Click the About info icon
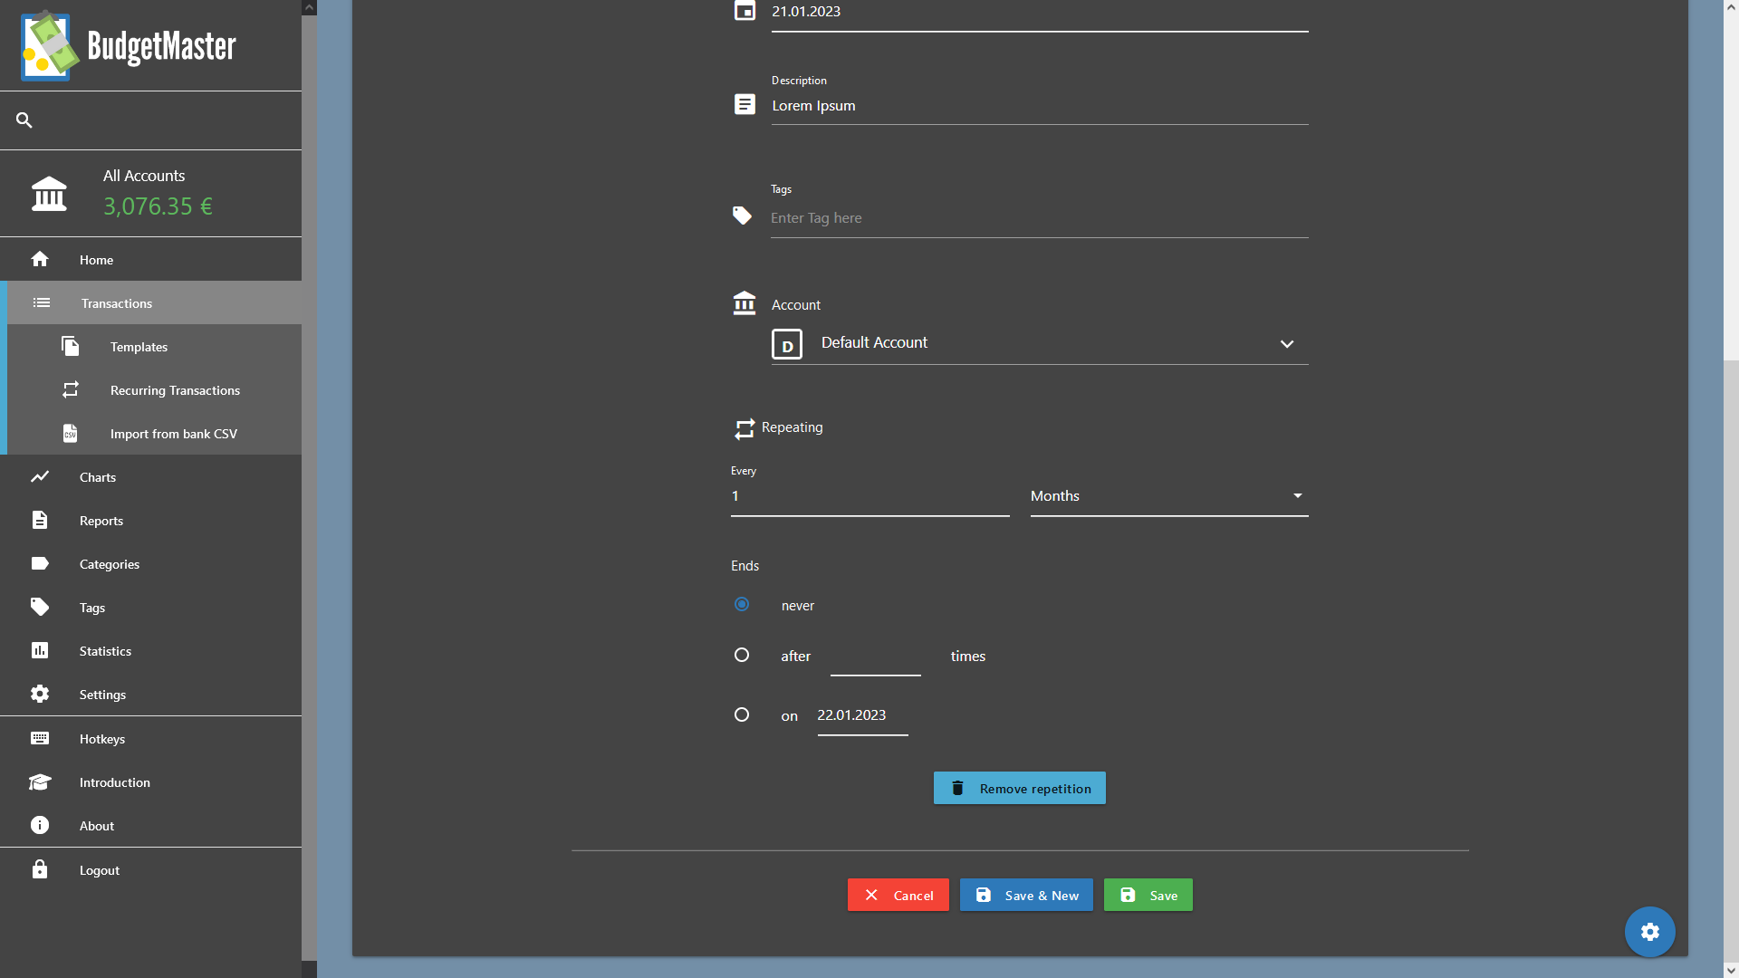Screen dimensions: 1739x978 40,825
